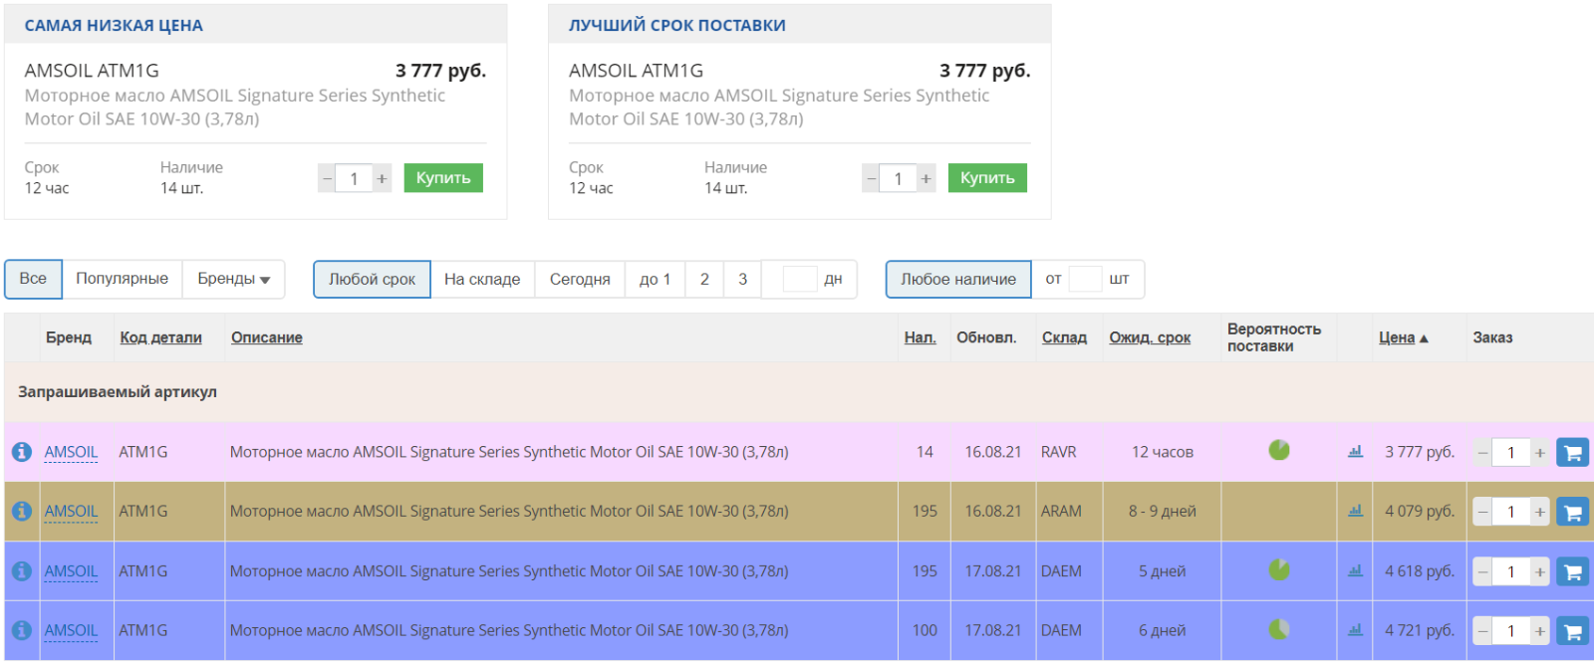Sort by Нал. column
Screen dimensions: 1594x662
(920, 337)
